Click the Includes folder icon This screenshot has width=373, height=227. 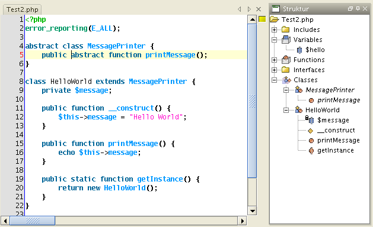pyautogui.click(x=285, y=30)
